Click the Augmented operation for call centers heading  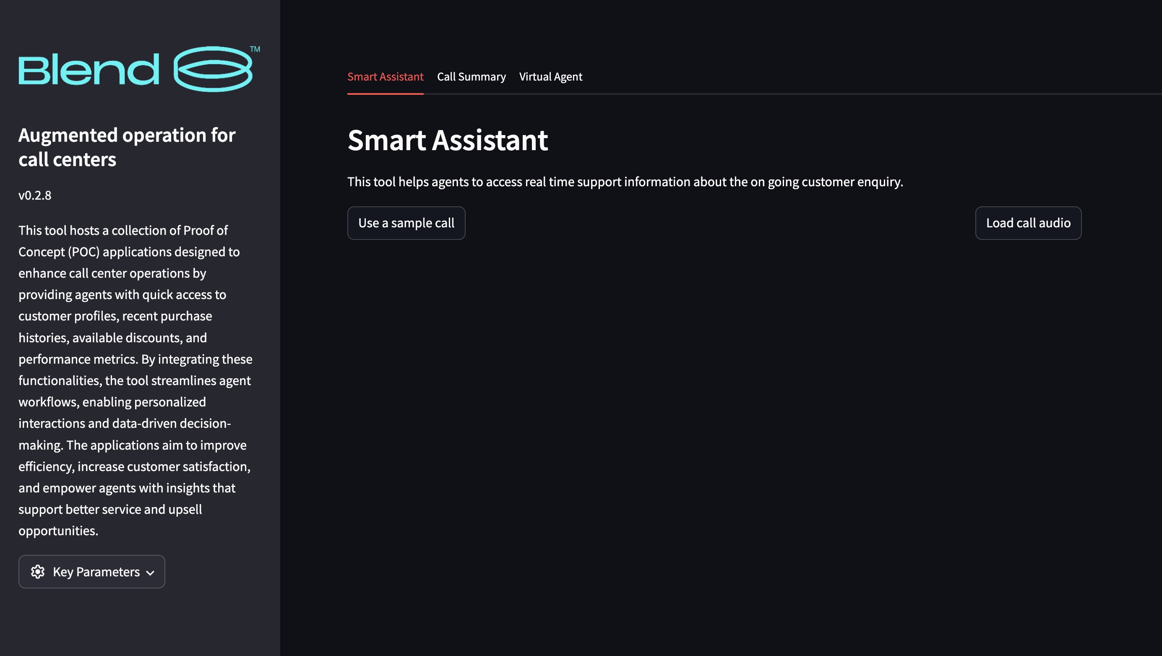(127, 147)
